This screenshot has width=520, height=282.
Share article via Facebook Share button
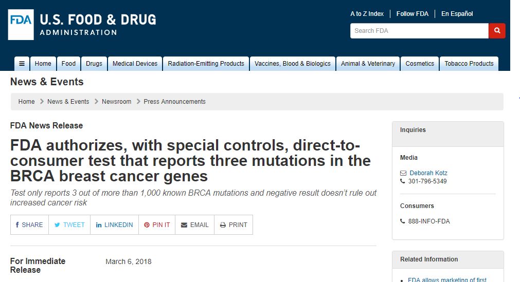pyautogui.click(x=29, y=225)
